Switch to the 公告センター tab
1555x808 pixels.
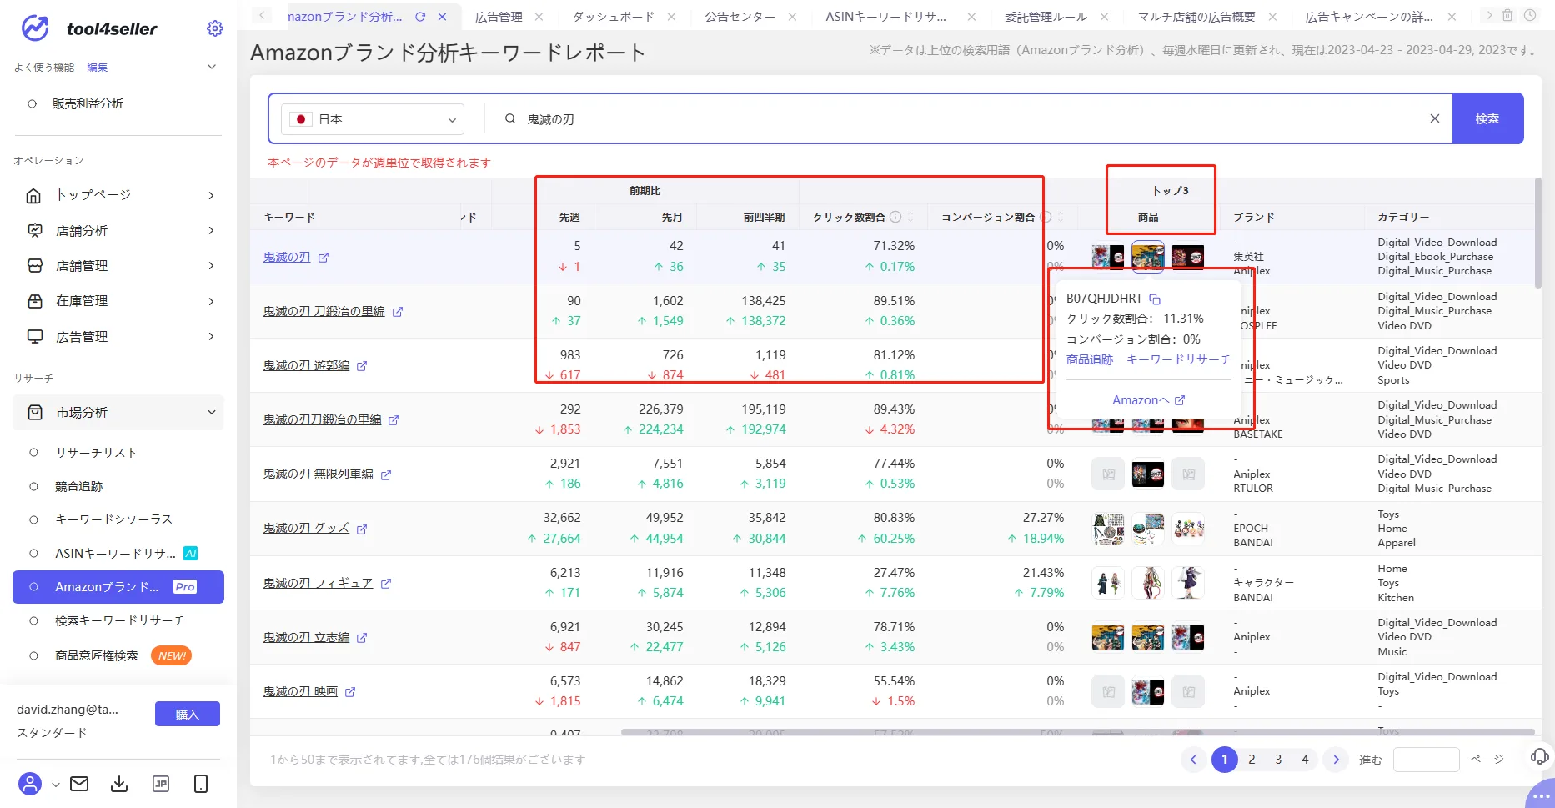pos(740,17)
